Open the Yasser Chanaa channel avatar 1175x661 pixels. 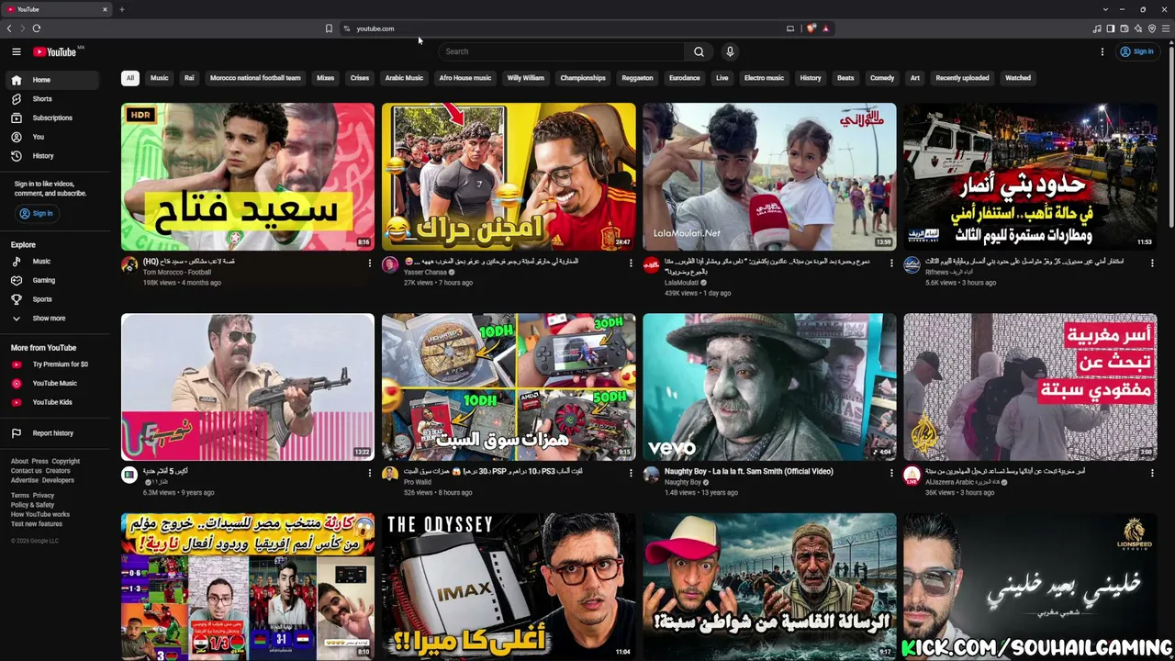point(390,265)
